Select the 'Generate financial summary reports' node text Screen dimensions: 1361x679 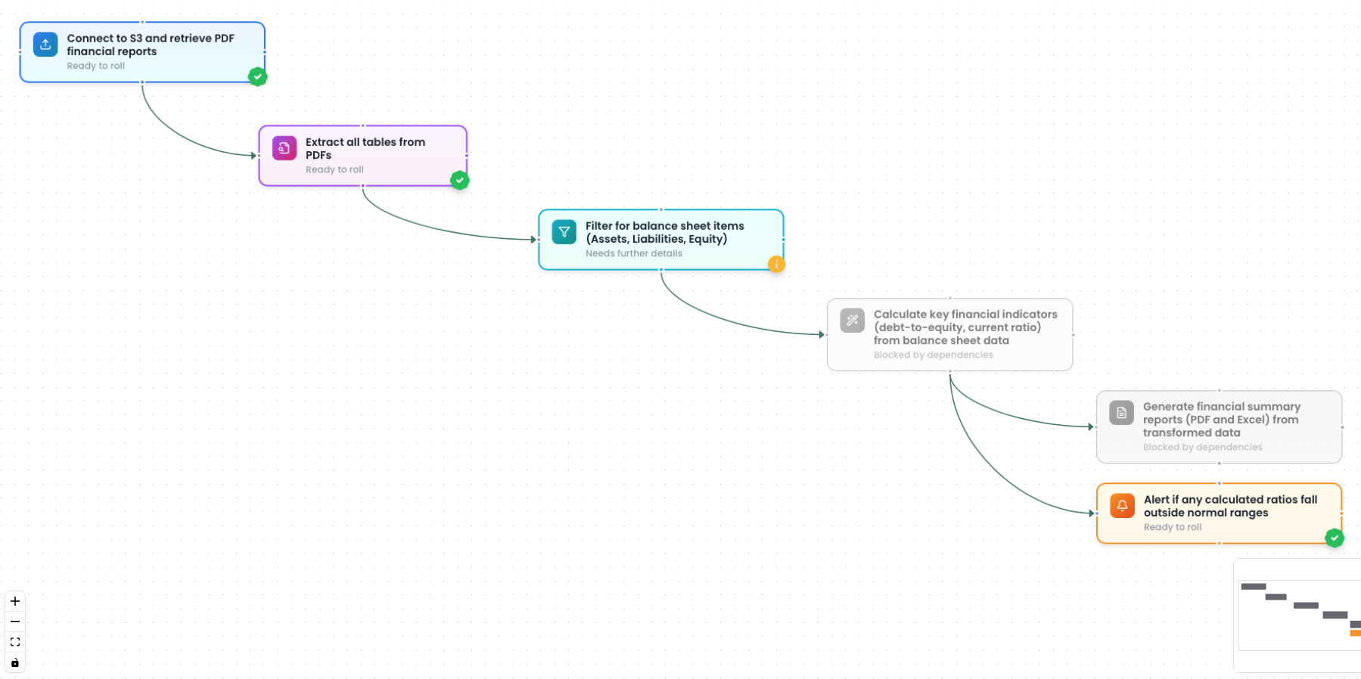click(x=1221, y=420)
